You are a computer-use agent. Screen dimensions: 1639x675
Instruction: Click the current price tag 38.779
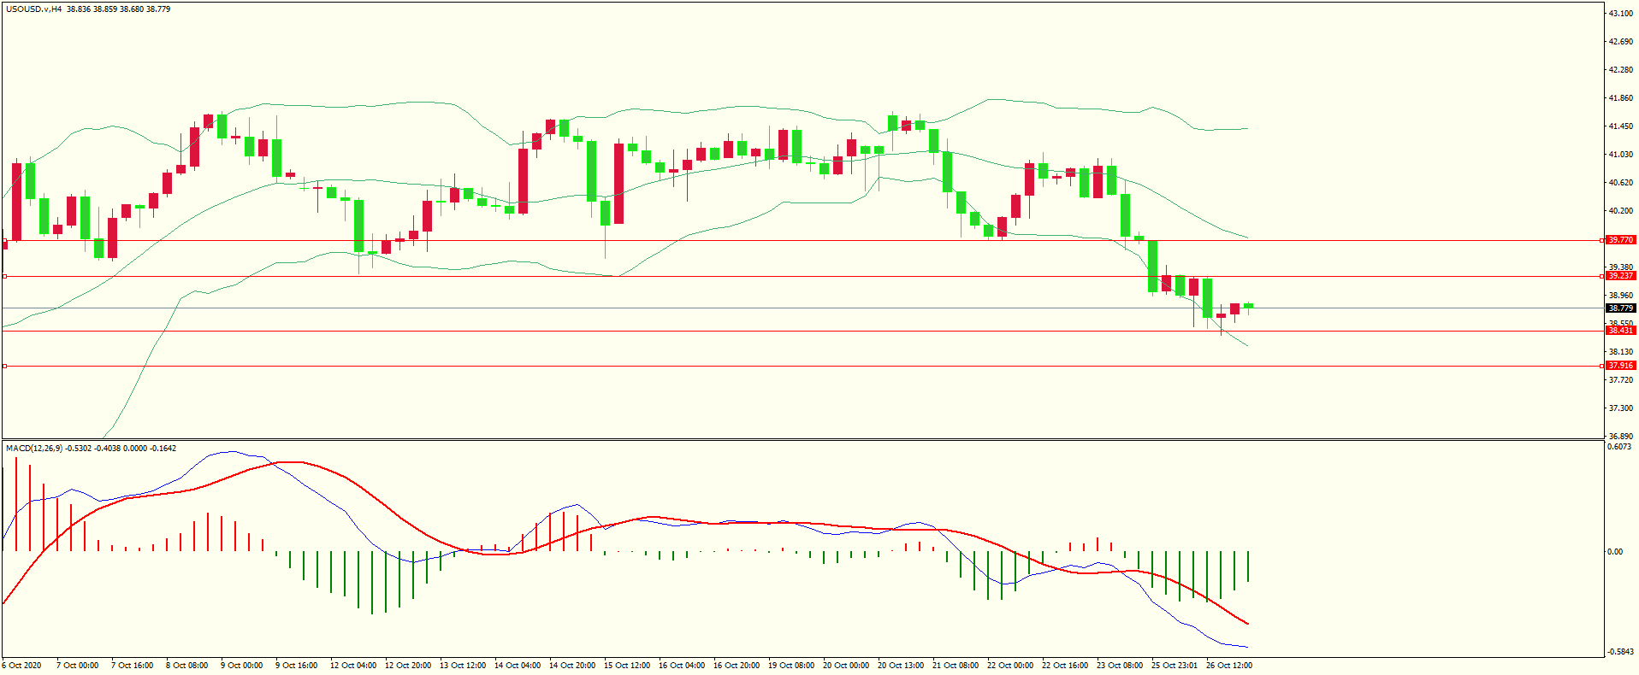[x=1621, y=308]
